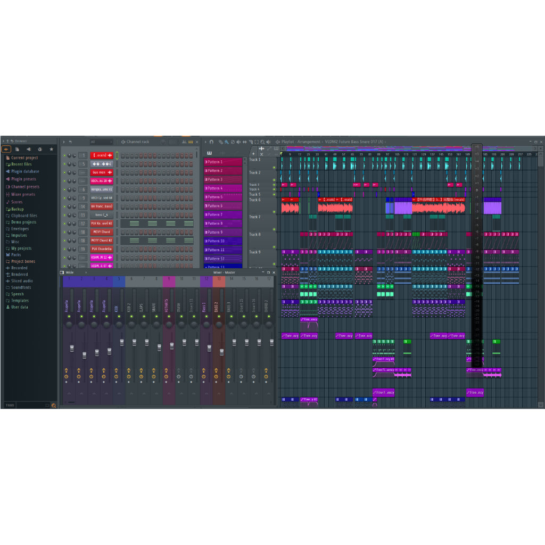Select the Paint brush tool in the Playlist toolbar

[226, 142]
